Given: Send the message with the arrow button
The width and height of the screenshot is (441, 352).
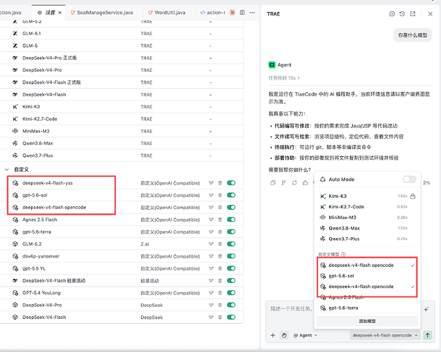Looking at the screenshot, I should (428, 335).
